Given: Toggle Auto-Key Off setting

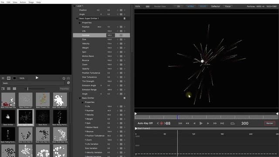Looking at the screenshot, I should [145, 123].
